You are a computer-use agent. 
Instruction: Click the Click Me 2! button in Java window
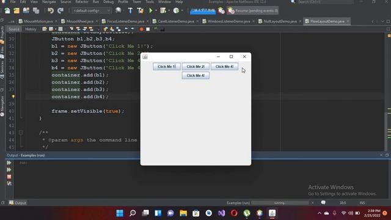pyautogui.click(x=195, y=67)
